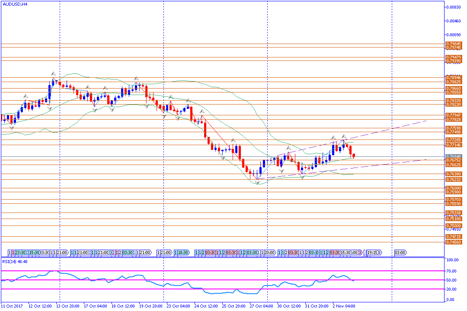Click the 11 Oct 2017 date label
The width and height of the screenshot is (467, 311).
coord(12,306)
